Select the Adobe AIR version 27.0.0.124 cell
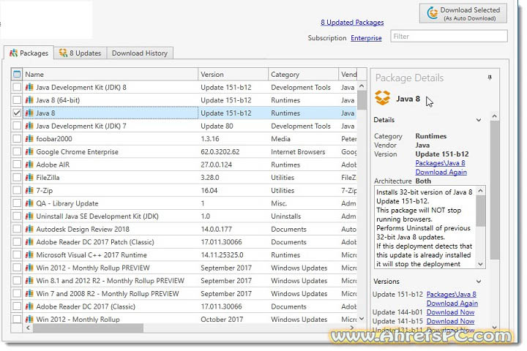Image resolution: width=527 pixels, height=351 pixels. click(x=233, y=165)
